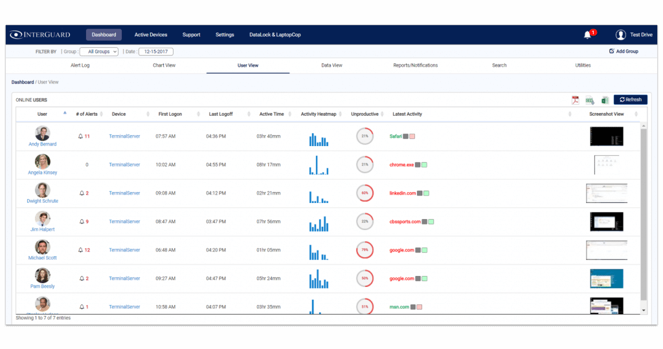663x349 pixels.
Task: View Andy Bernard's 11 alerts bell
Action: tap(80, 136)
